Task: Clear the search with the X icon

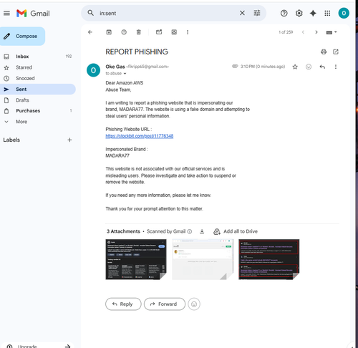Action: [x=242, y=13]
